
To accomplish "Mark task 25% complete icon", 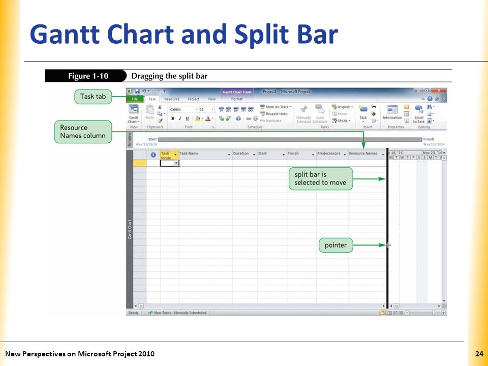I will coord(228,109).
